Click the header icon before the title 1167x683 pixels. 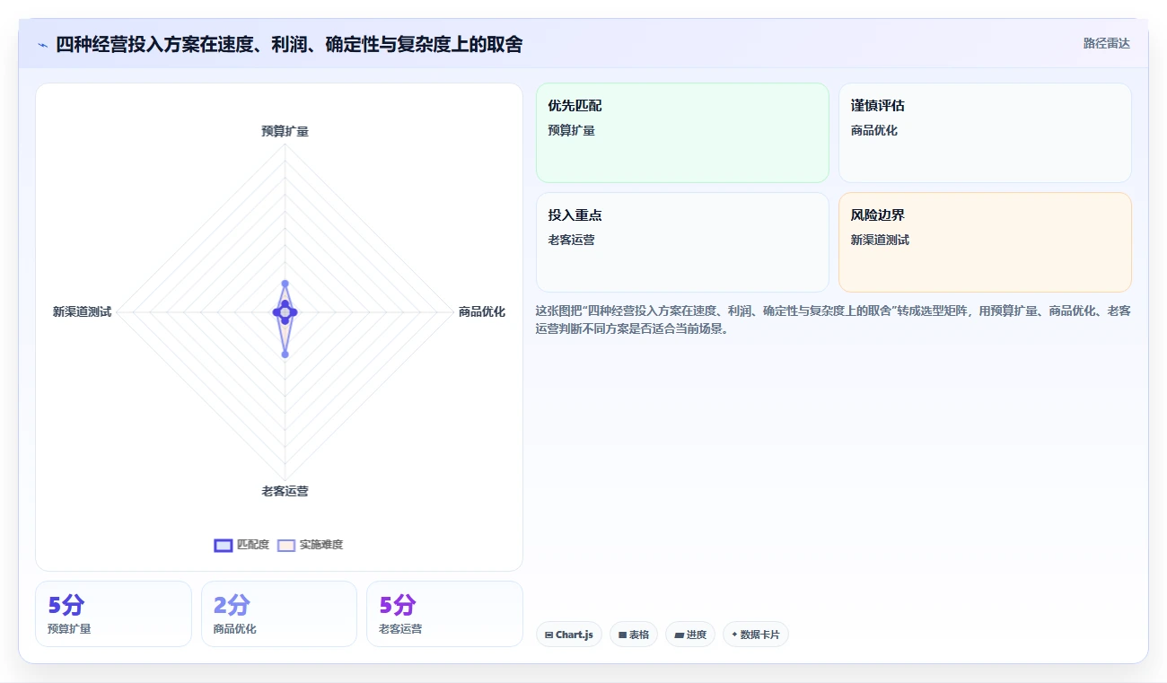[x=42, y=45]
